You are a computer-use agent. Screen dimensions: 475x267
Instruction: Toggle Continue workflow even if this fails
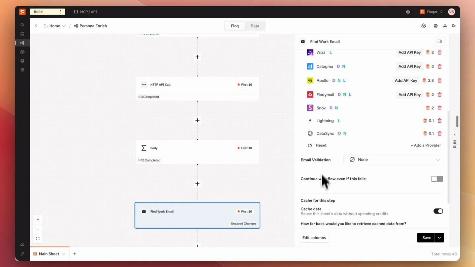(437, 179)
